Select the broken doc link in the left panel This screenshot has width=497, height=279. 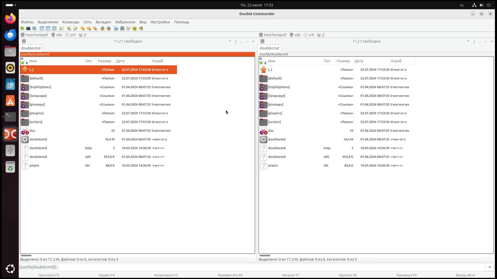pos(99,131)
